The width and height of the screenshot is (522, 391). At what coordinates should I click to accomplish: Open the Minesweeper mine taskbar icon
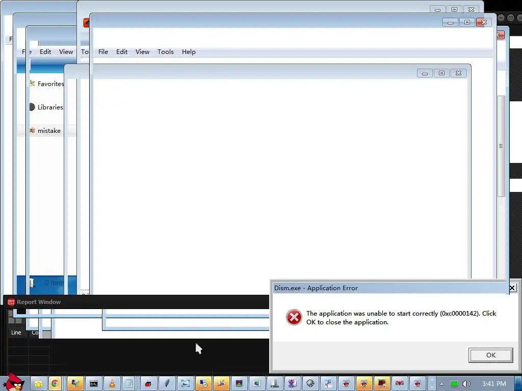(310, 384)
